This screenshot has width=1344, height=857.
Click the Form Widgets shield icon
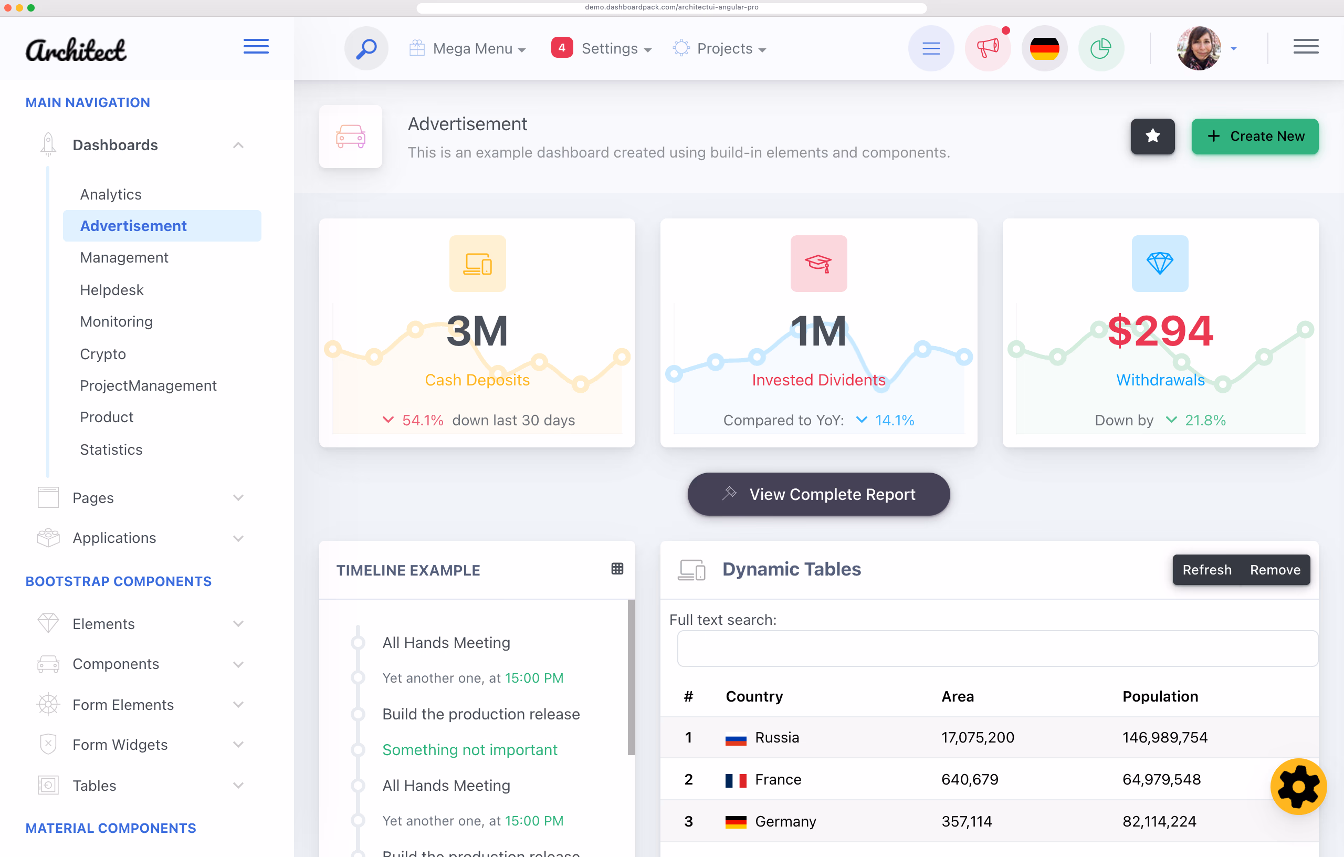tap(48, 744)
